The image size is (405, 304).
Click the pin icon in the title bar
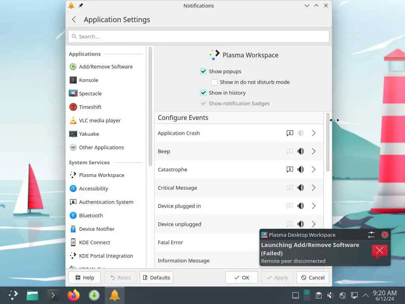tap(81, 6)
